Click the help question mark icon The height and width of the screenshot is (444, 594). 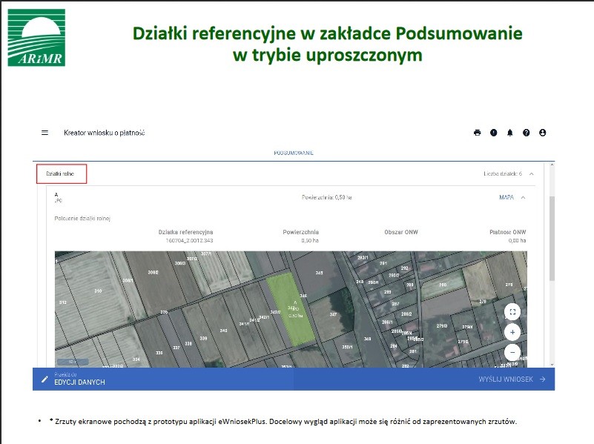point(527,133)
